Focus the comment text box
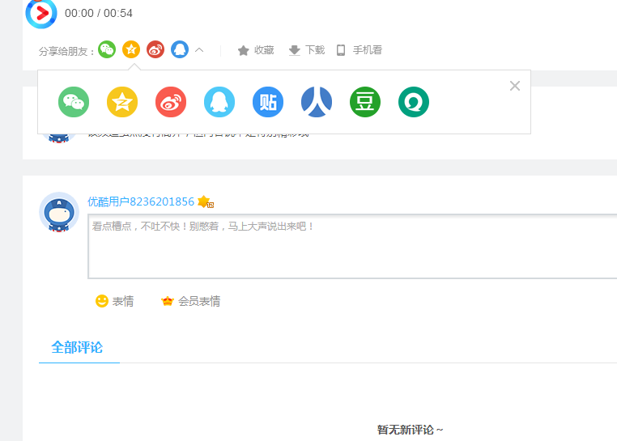Image resolution: width=617 pixels, height=441 pixels. [352, 246]
